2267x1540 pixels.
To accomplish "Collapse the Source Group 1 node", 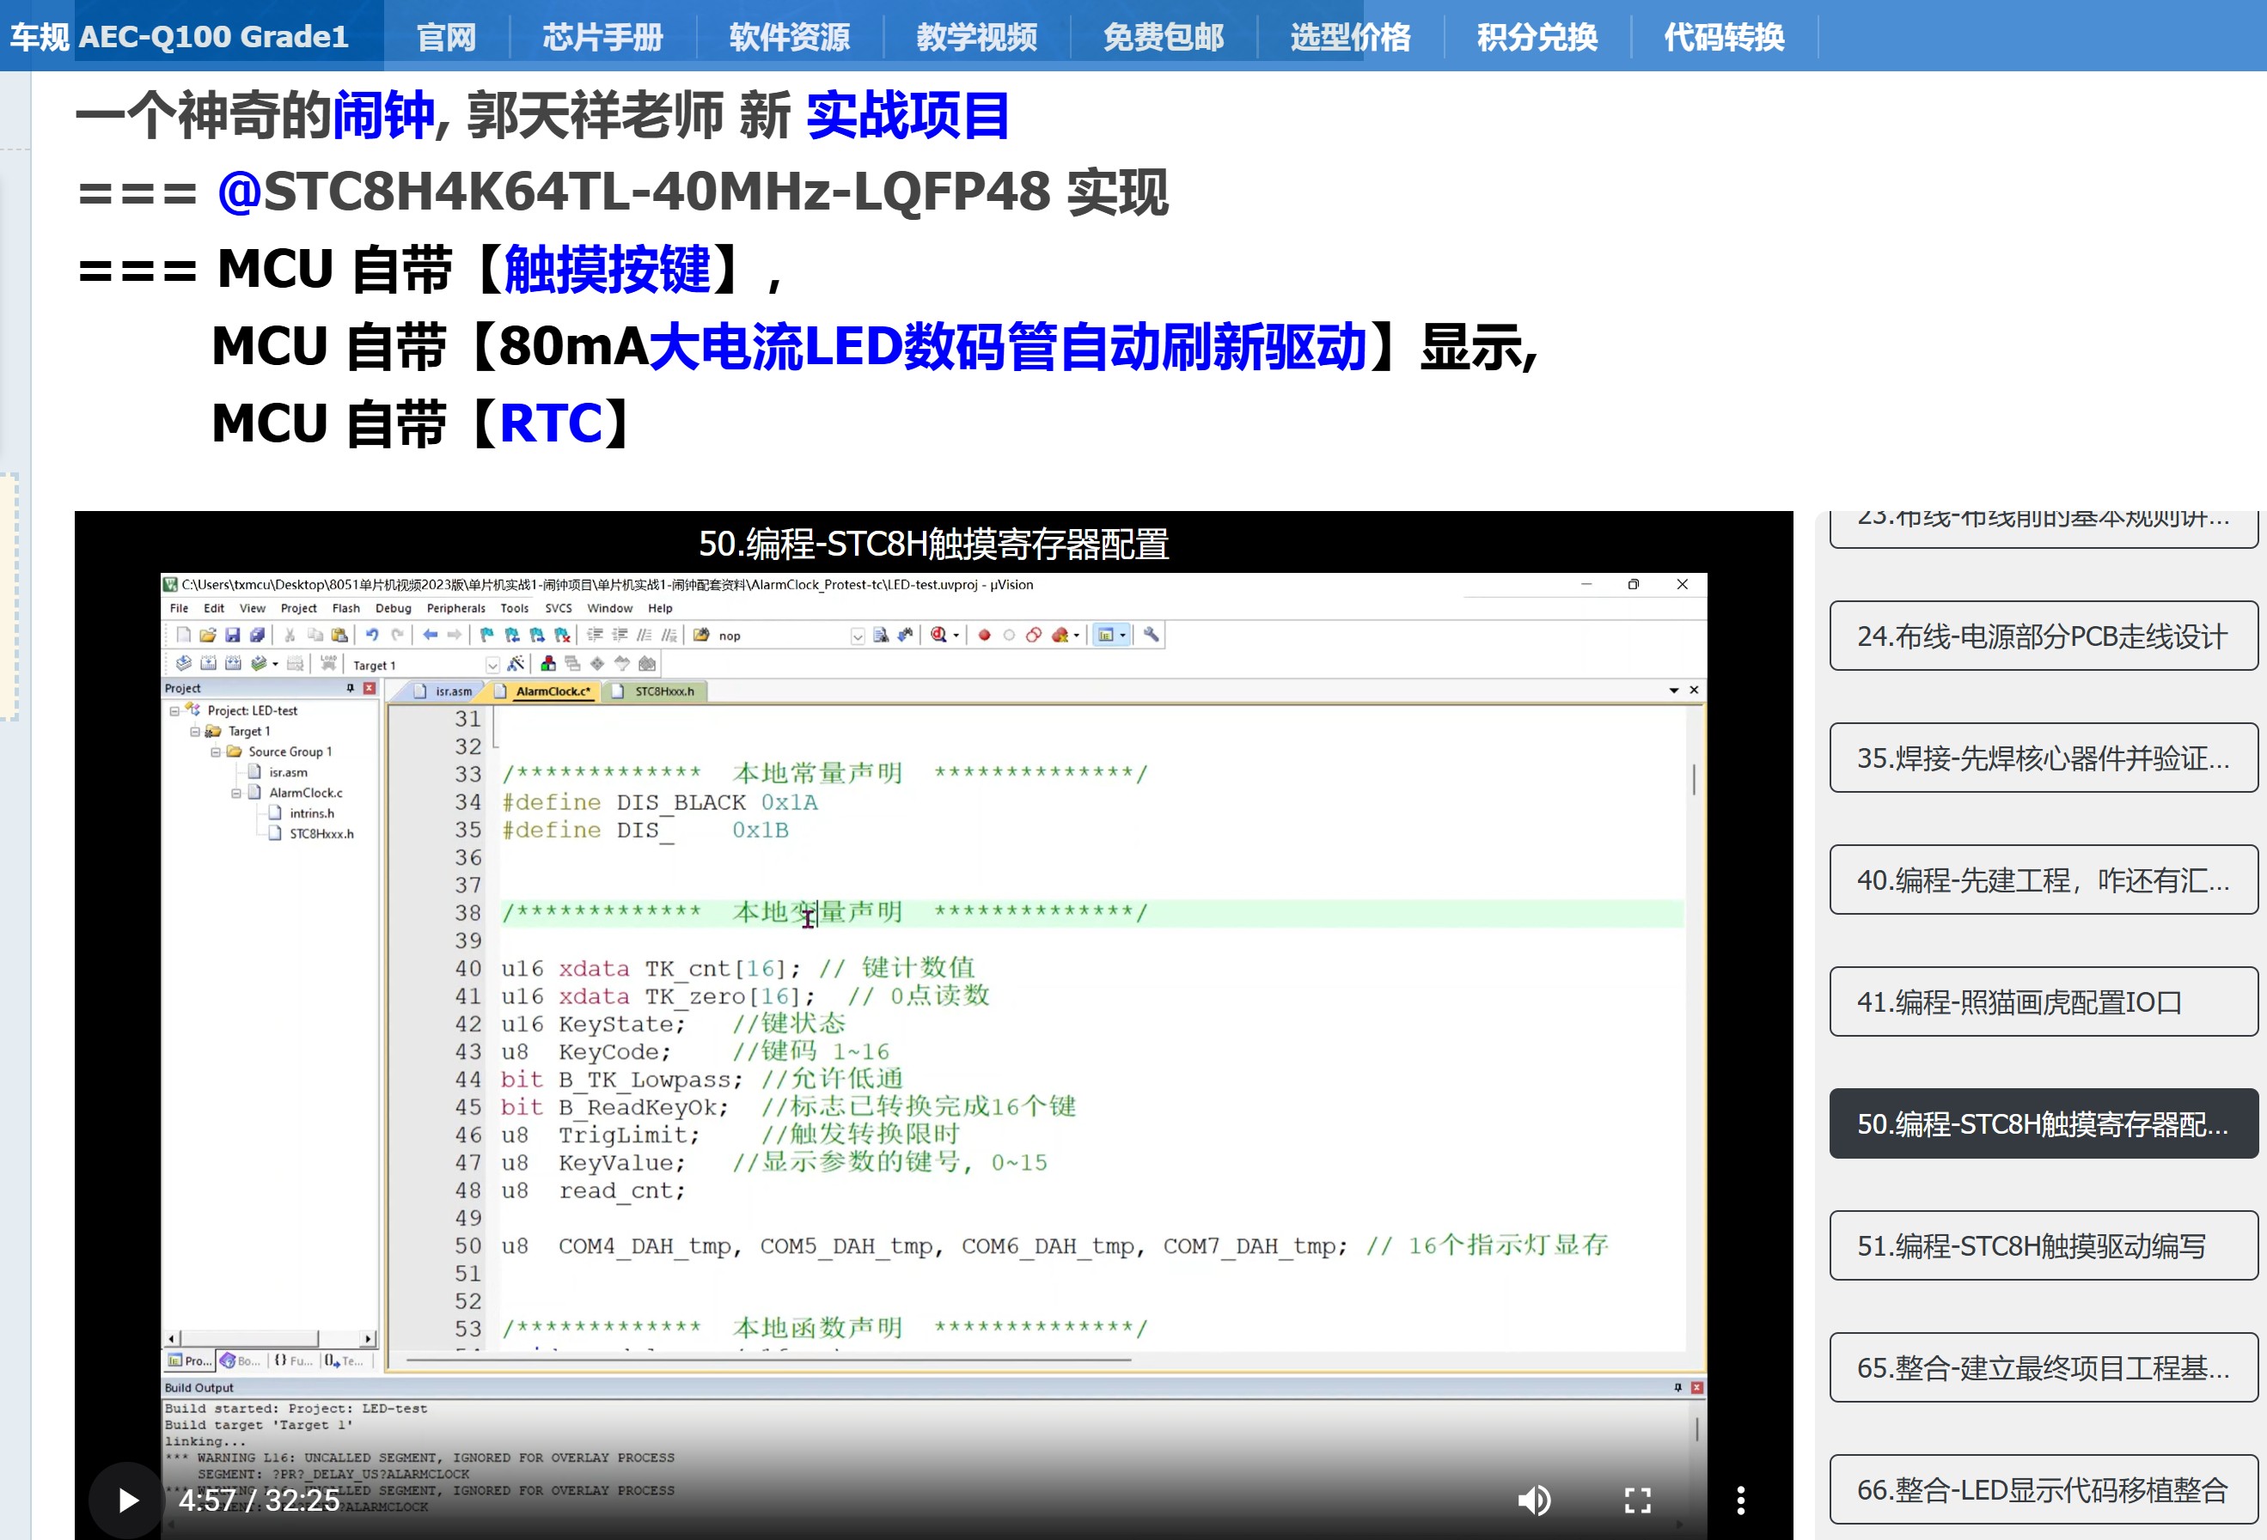I will point(216,752).
